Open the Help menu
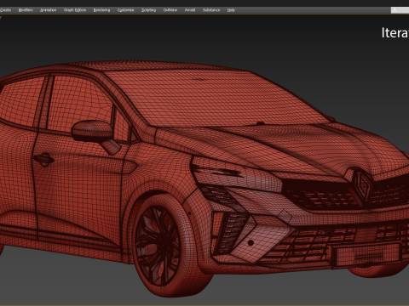Screen dimensions: 409x306 pos(231,10)
